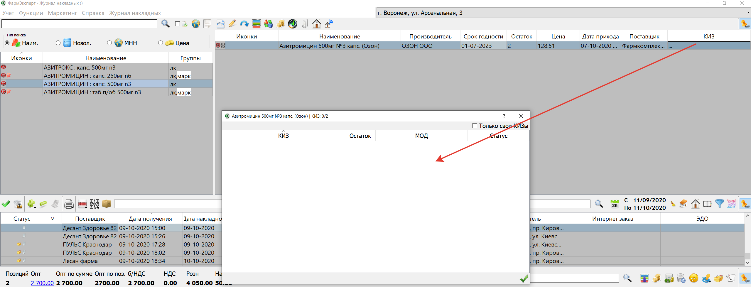
Task: Select the 'Нозол.' search type radio button
Action: pyautogui.click(x=58, y=43)
